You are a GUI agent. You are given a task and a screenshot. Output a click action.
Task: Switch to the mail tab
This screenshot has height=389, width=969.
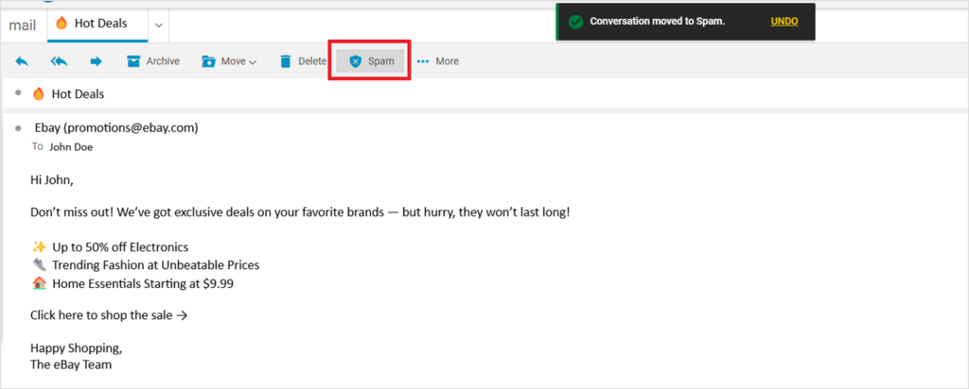pos(22,25)
